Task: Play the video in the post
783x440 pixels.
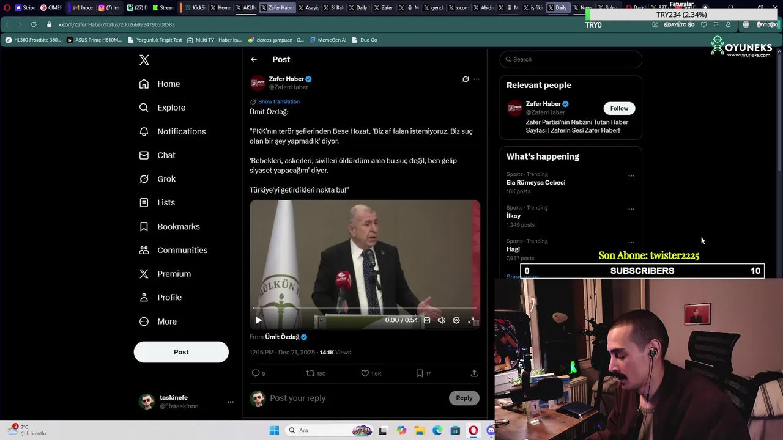Action: [x=259, y=320]
